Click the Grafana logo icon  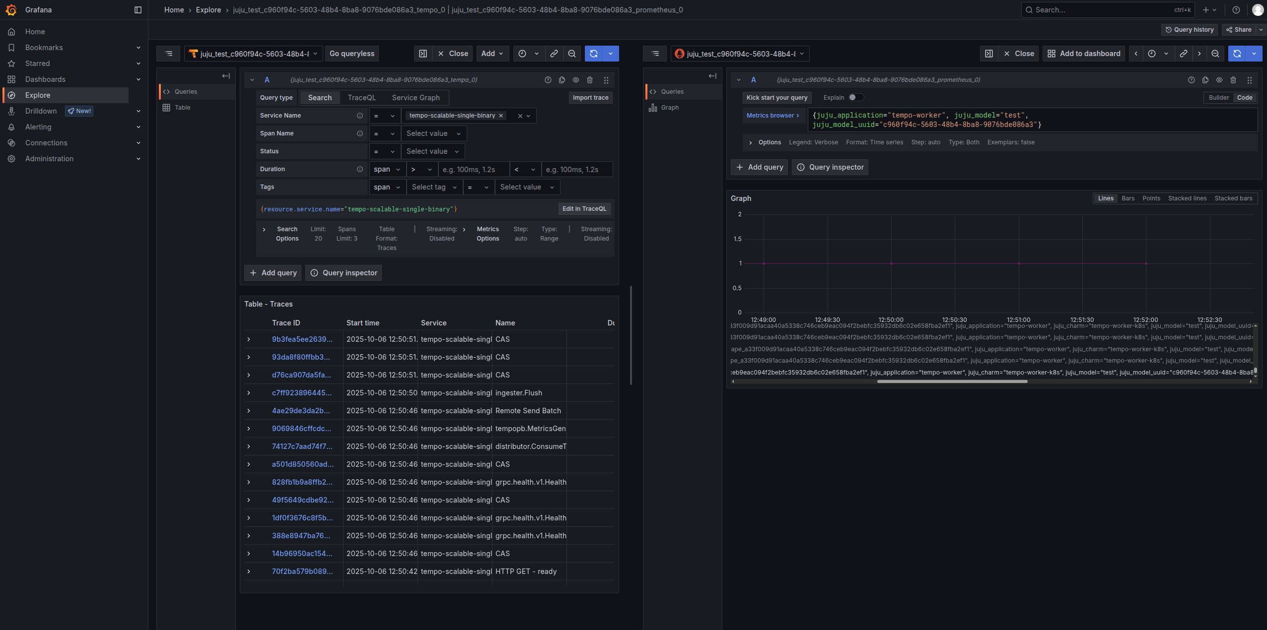pos(11,10)
